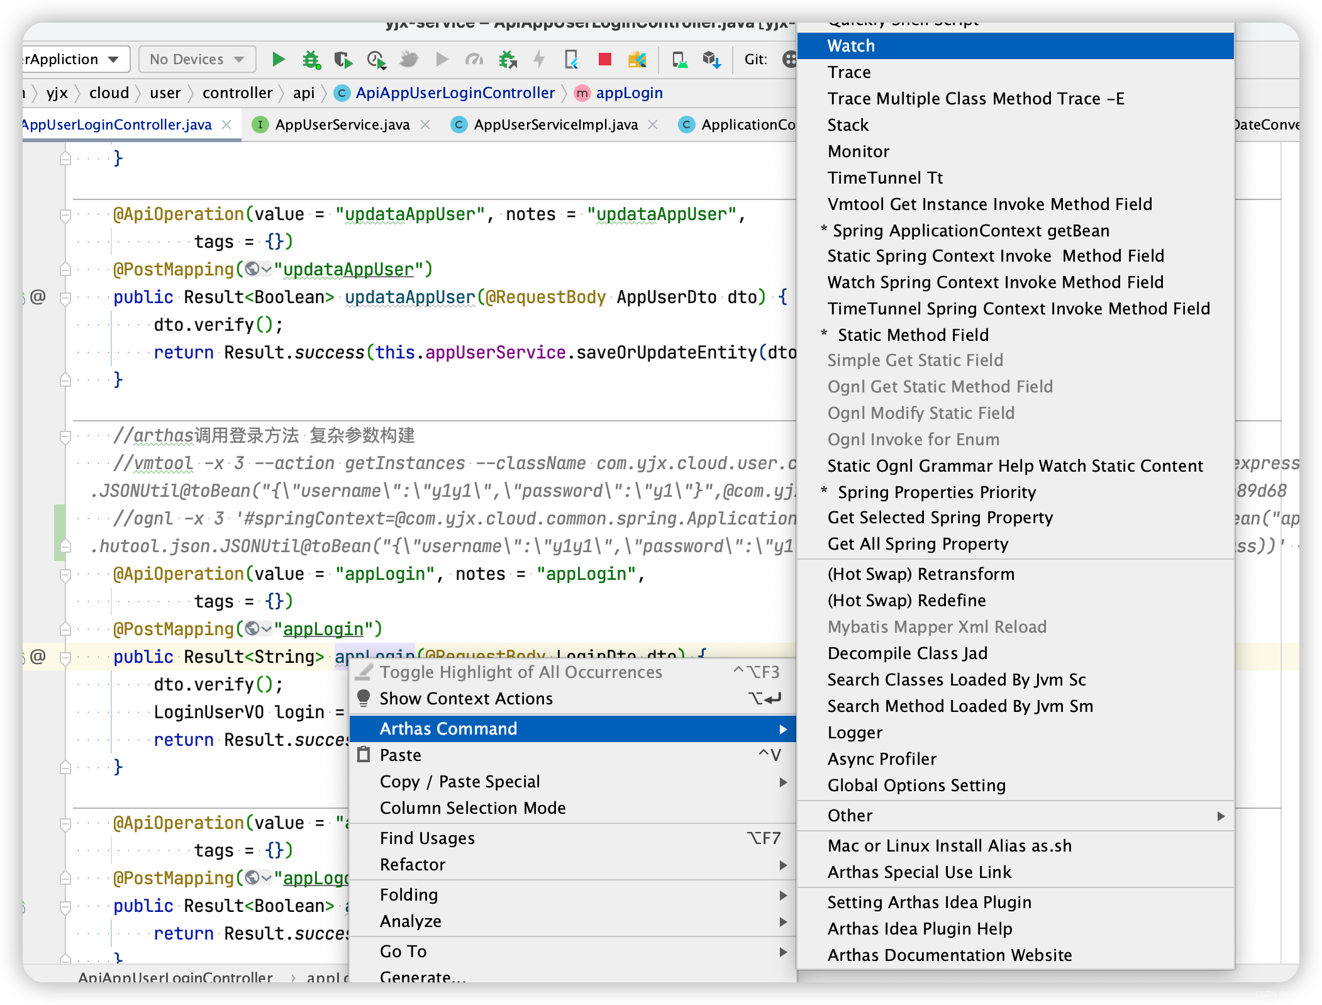Click the Profiler clock-run icon
The height and width of the screenshot is (1005, 1322).
376,60
